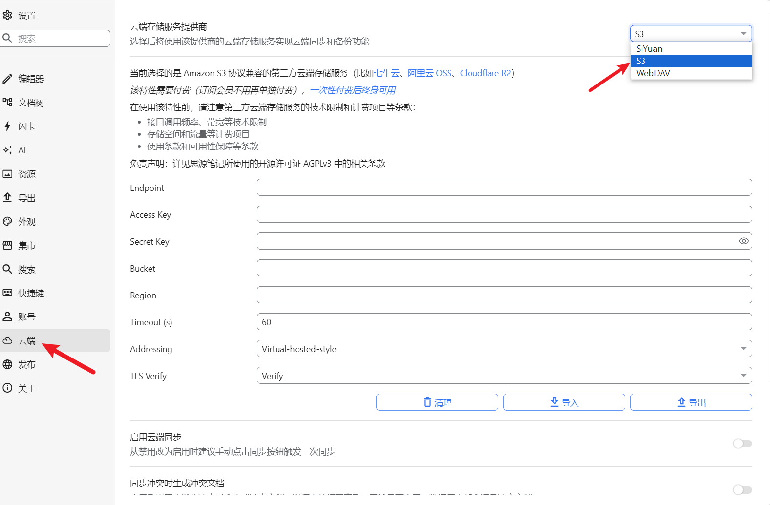770x505 pixels.
Task: Open the 集市 settings tab
Action: tap(55, 245)
